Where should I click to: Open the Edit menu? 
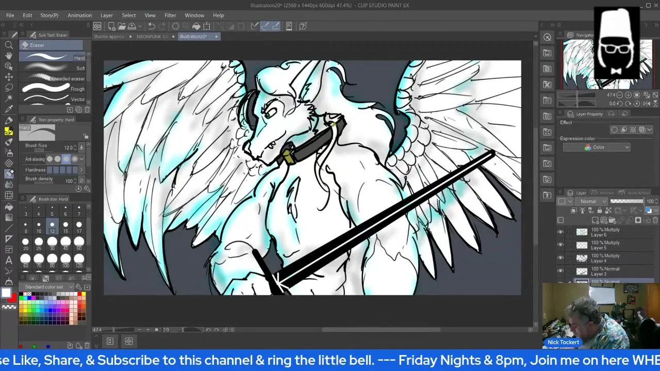click(x=27, y=15)
